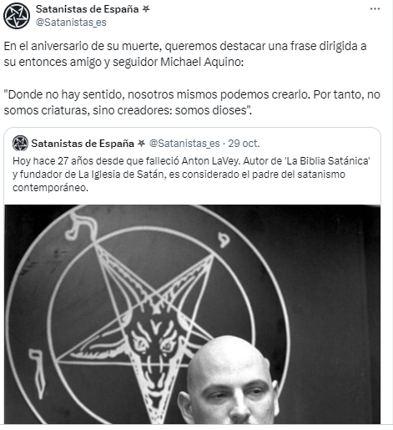This screenshot has width=393, height=430.
Task: Click the 'En el aniversario de su muerte' opening line
Action: pos(83,46)
